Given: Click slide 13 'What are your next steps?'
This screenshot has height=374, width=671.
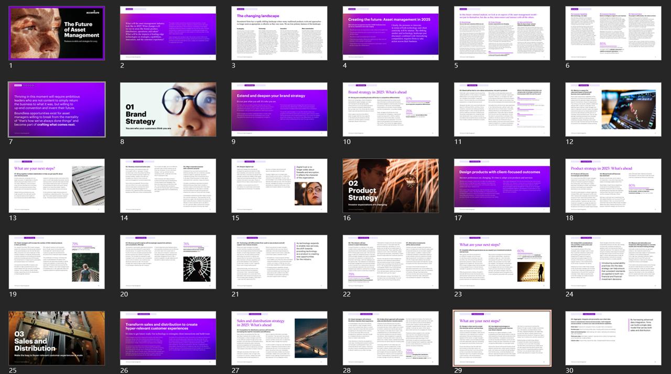Looking at the screenshot, I should 57,186.
